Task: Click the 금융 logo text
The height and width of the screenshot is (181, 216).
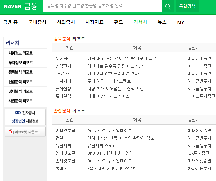Action: [x=31, y=6]
